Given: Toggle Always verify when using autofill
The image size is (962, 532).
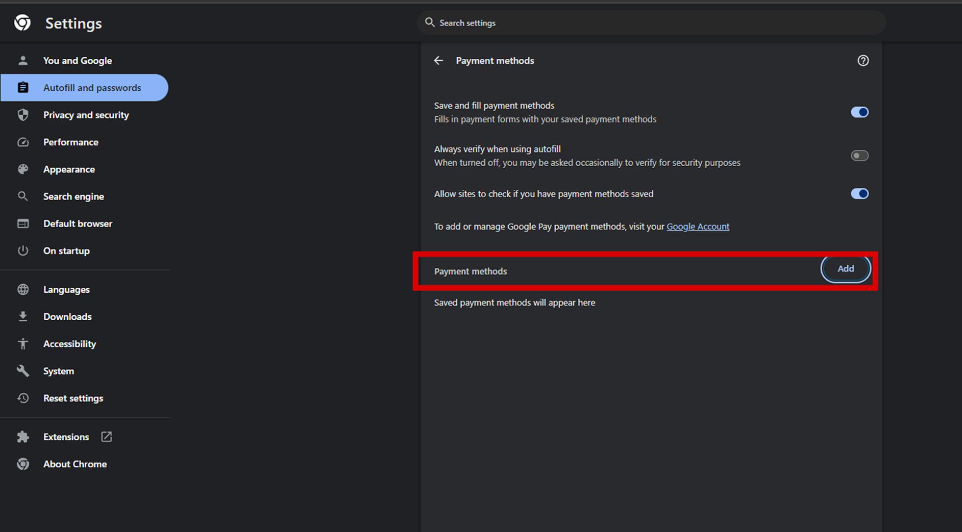Looking at the screenshot, I should click(x=859, y=155).
